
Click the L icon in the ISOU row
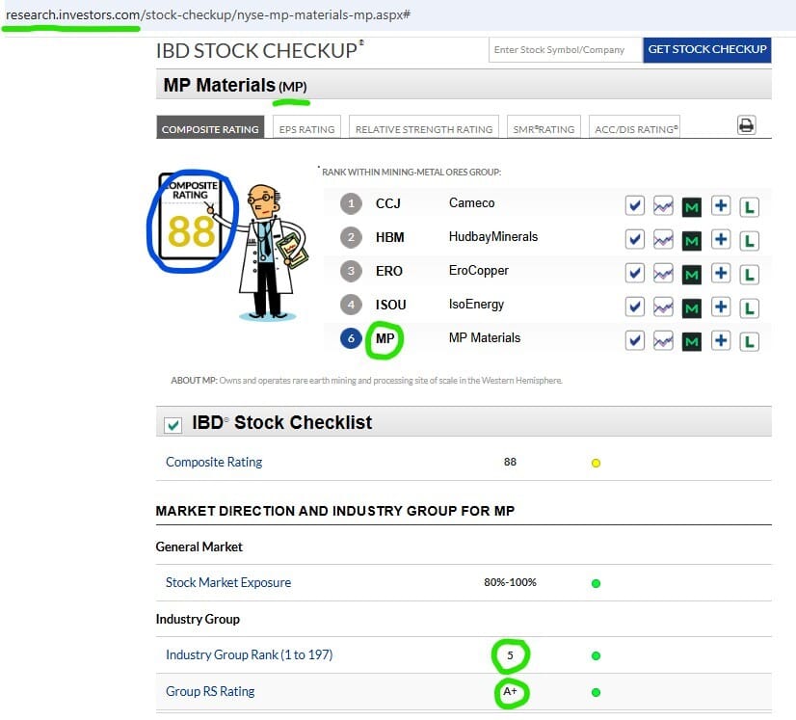[x=750, y=308]
